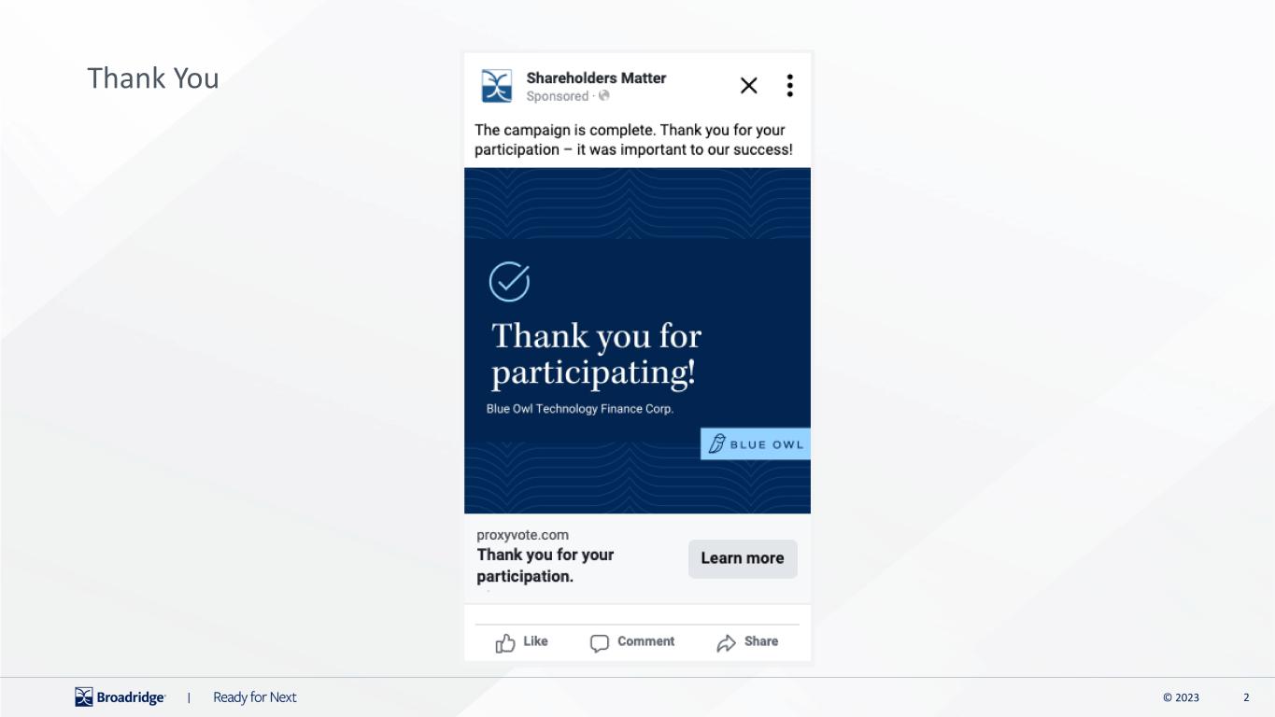Click the Thank You slide title
Image resolution: width=1275 pixels, height=717 pixels.
coord(153,78)
